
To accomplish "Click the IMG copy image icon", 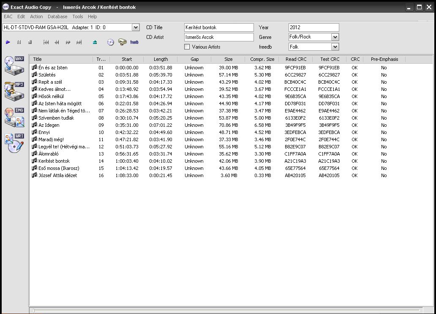I will tap(14, 117).
